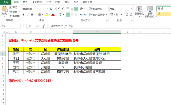Open alignment group dialog launcher
Image resolution: width=171 pixels, height=105 pixels.
pos(107,20)
